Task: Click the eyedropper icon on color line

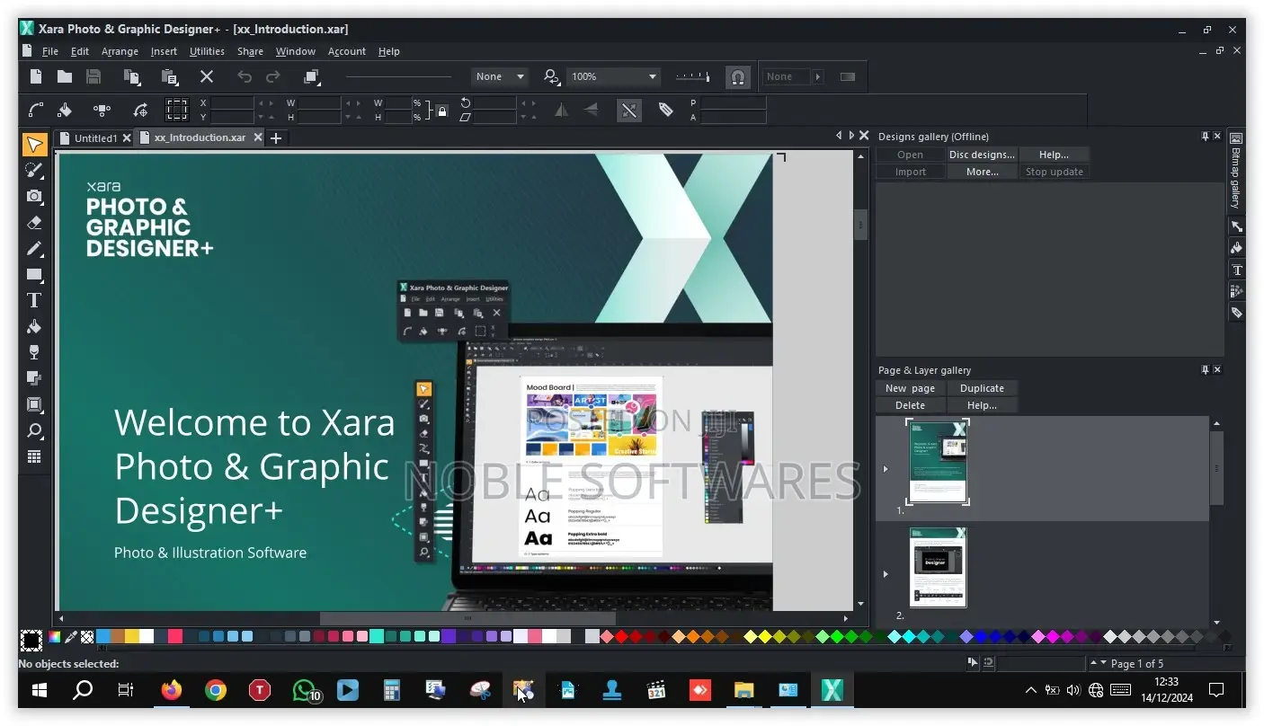Action: [x=70, y=637]
